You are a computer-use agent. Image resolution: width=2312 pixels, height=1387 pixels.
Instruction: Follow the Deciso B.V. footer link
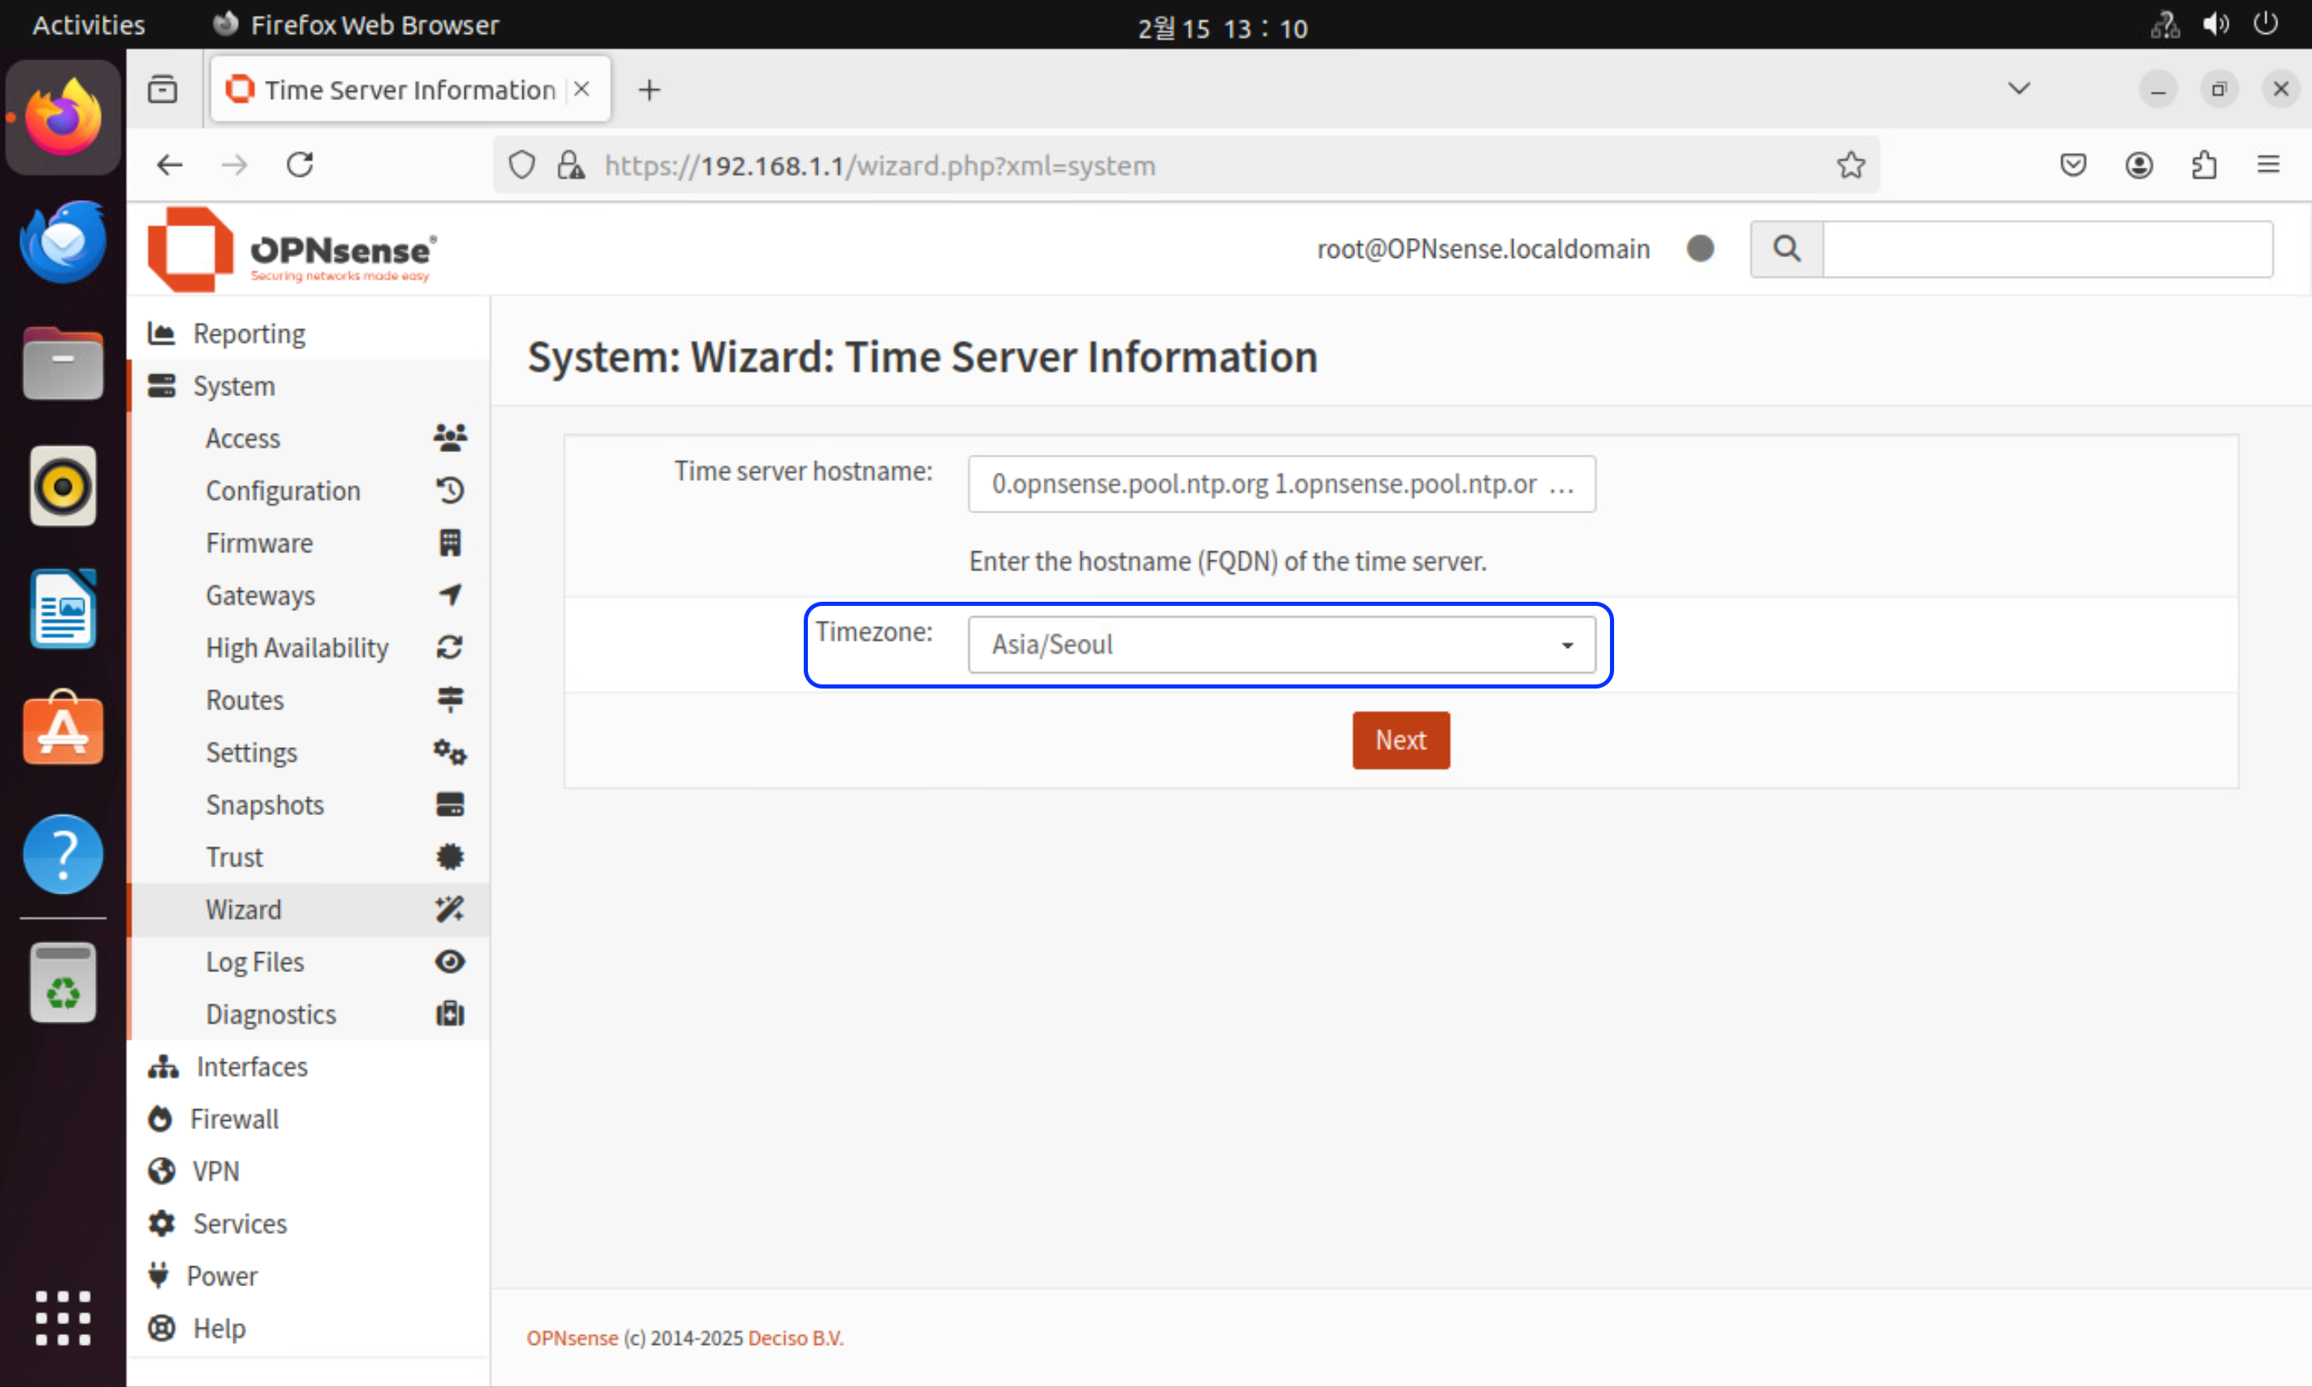click(795, 1337)
